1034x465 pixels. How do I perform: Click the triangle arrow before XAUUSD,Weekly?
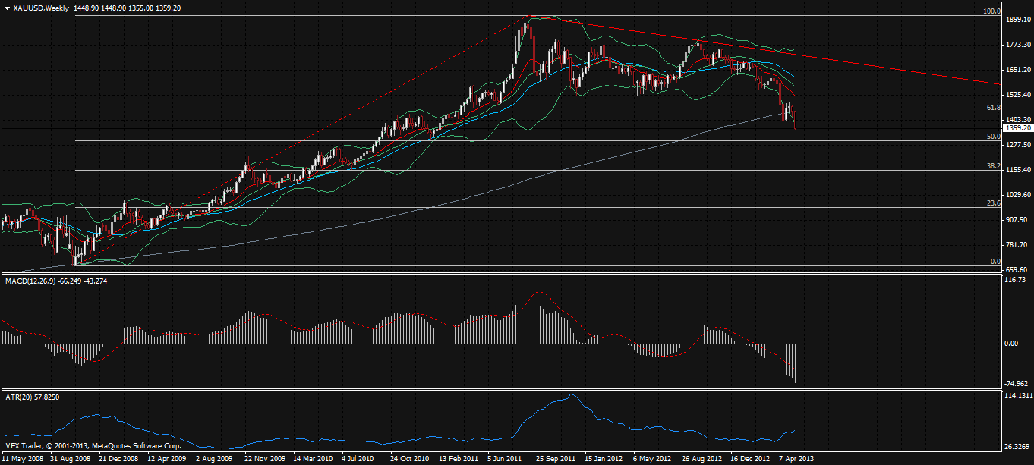point(7,8)
